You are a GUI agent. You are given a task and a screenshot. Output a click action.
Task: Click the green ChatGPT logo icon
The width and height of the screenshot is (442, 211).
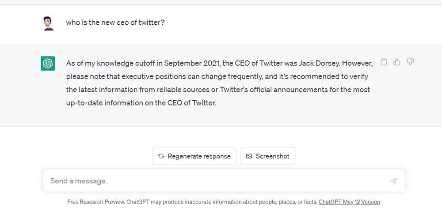[48, 63]
